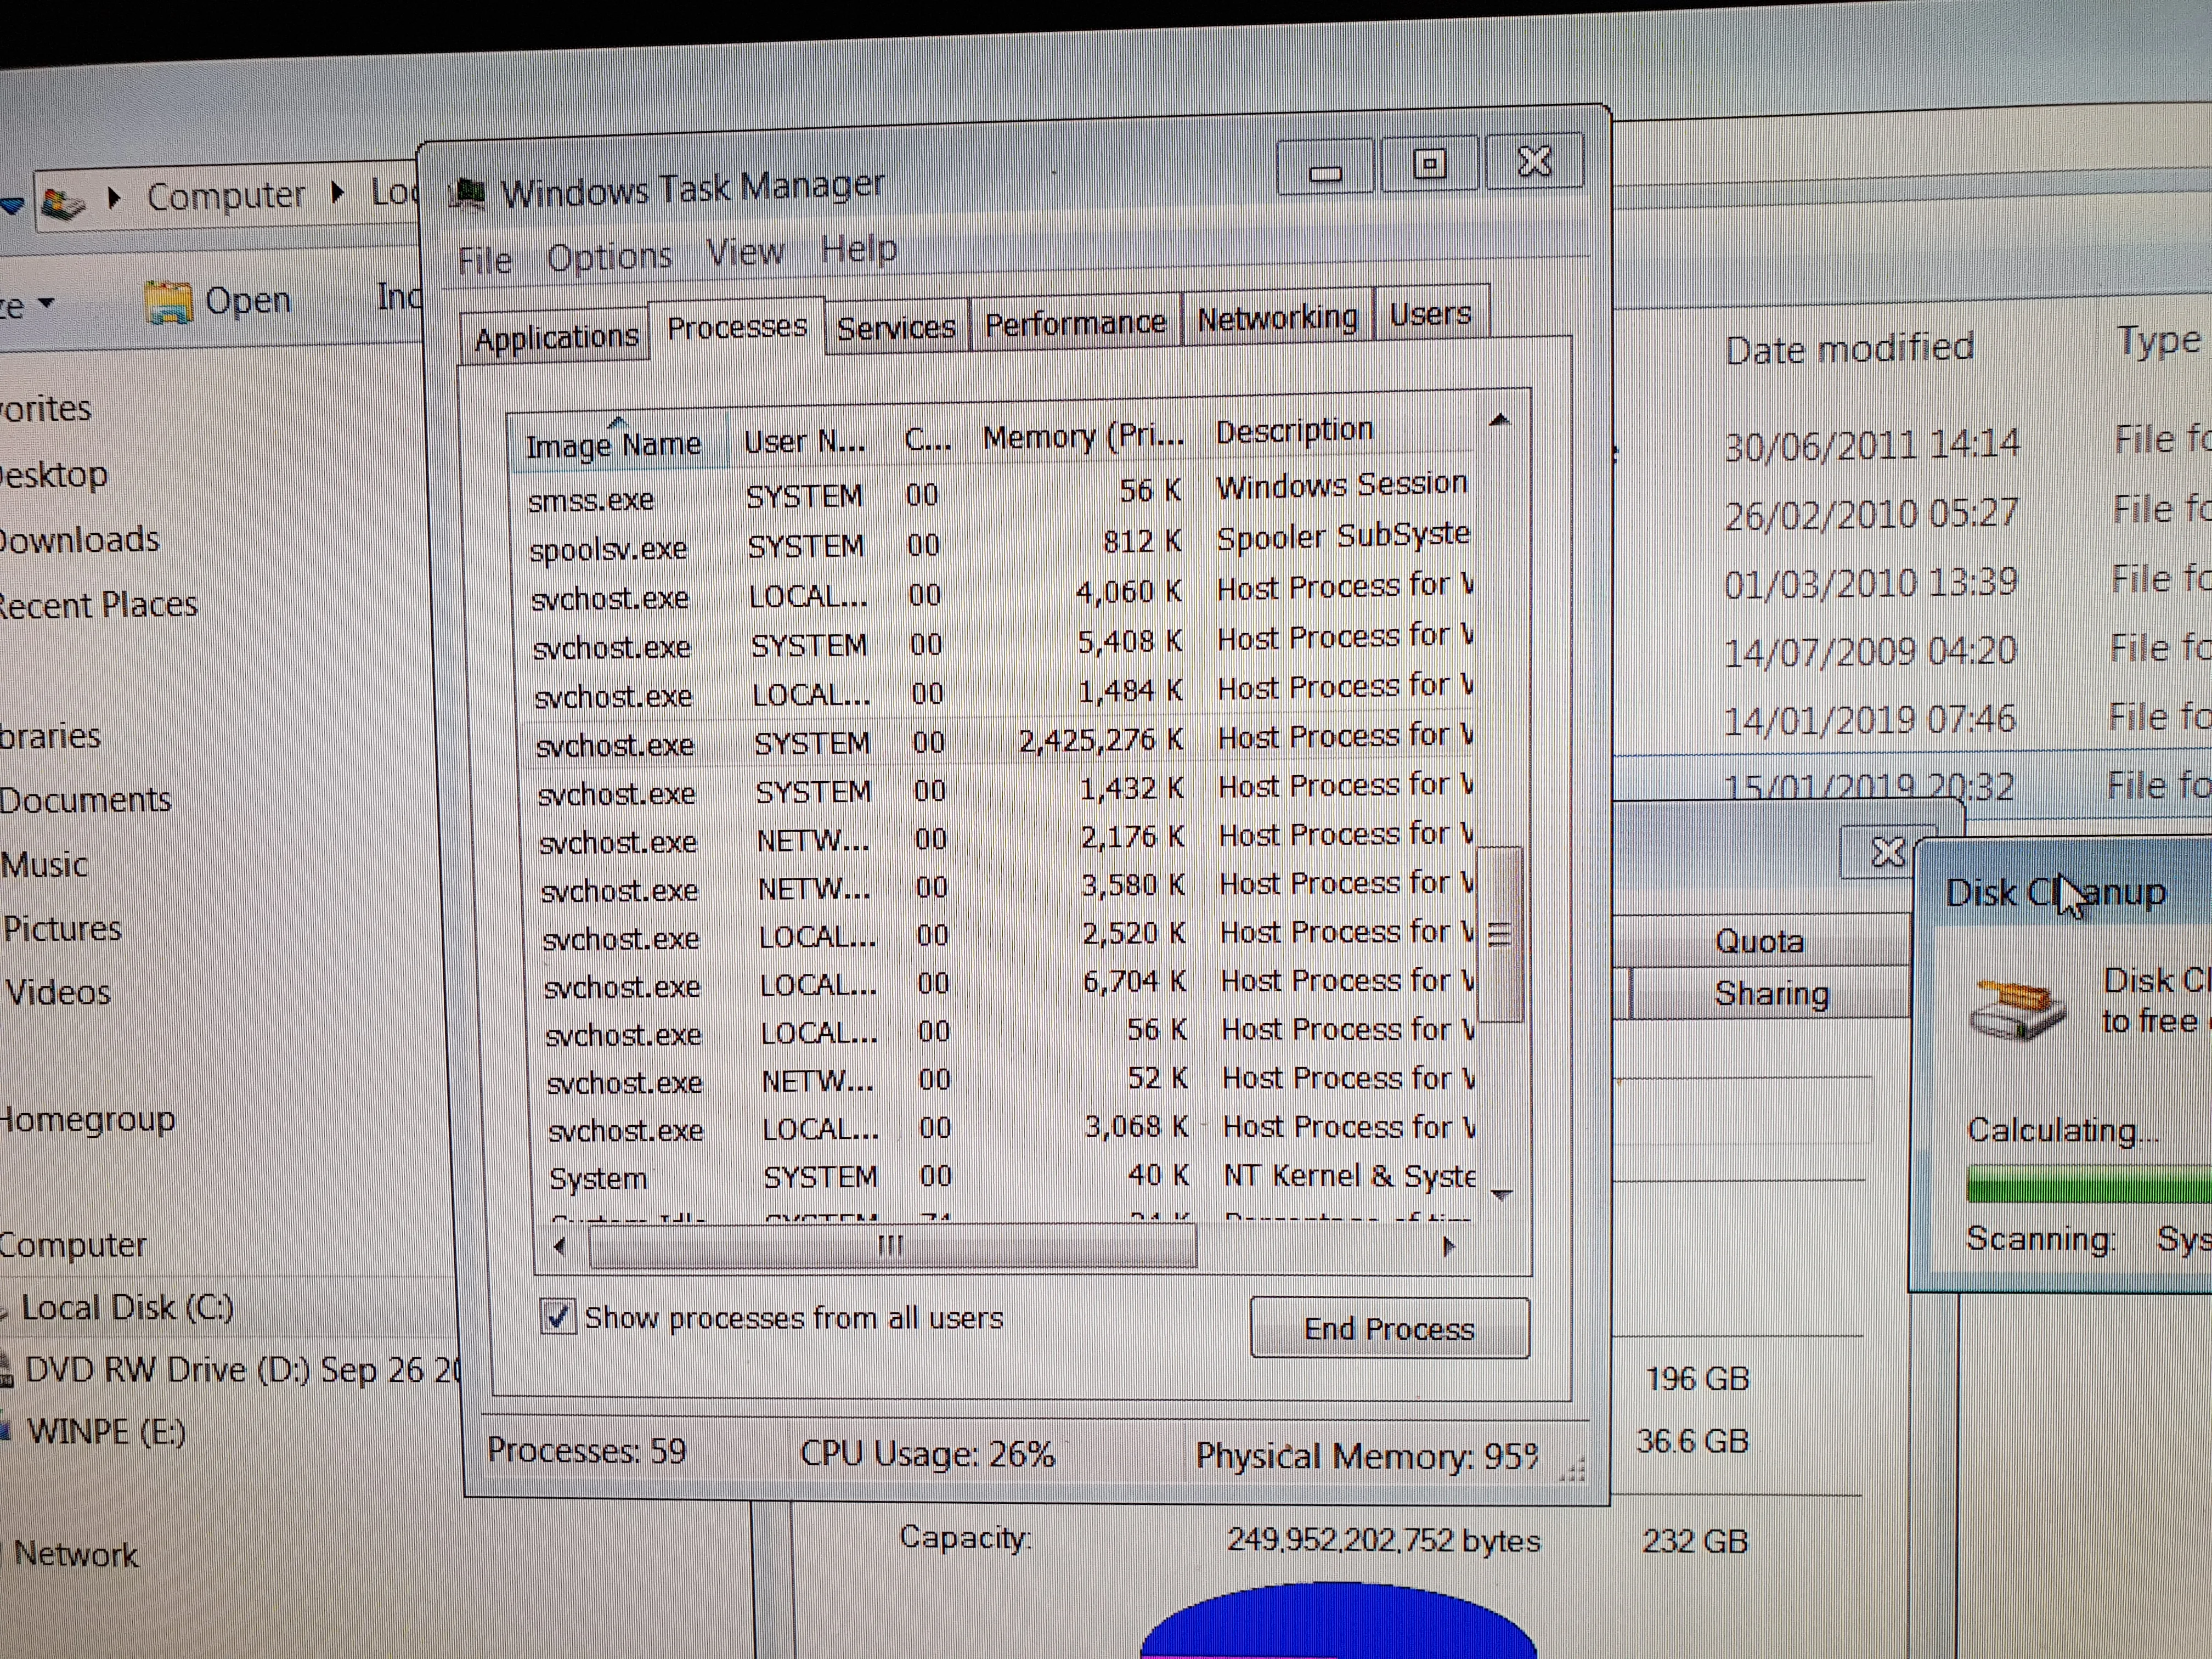Viewport: 2212px width, 1659px height.
Task: Open Task Manager Help menu
Action: click(x=858, y=248)
